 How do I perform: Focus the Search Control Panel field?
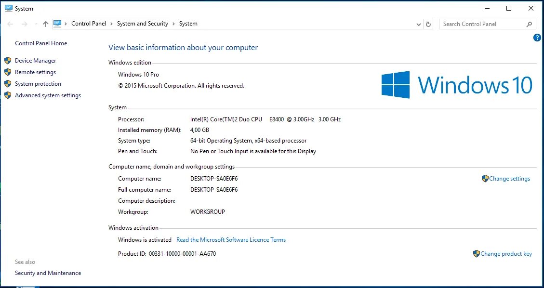[482, 24]
